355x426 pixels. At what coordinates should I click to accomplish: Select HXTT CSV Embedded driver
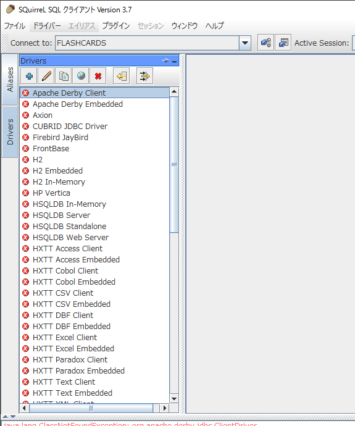95,304
